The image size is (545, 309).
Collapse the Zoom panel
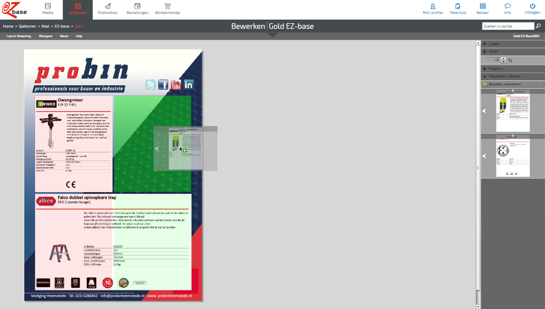(x=513, y=51)
